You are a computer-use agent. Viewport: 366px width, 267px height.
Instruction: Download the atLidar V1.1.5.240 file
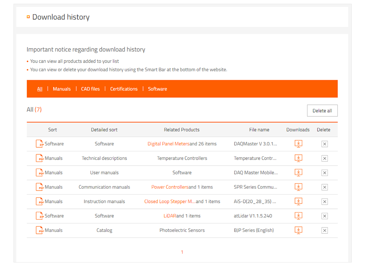(x=298, y=216)
